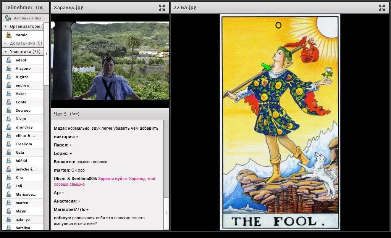Select participant name Algirds
The image size is (391, 238).
click(x=22, y=77)
